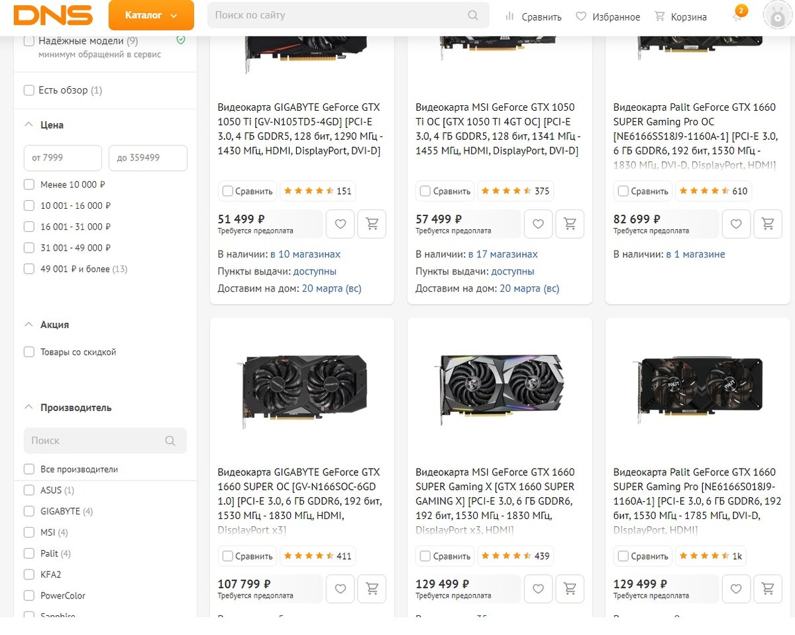Screen dimensions: 795x635
Task: Open Избранное in the header
Action: (608, 17)
